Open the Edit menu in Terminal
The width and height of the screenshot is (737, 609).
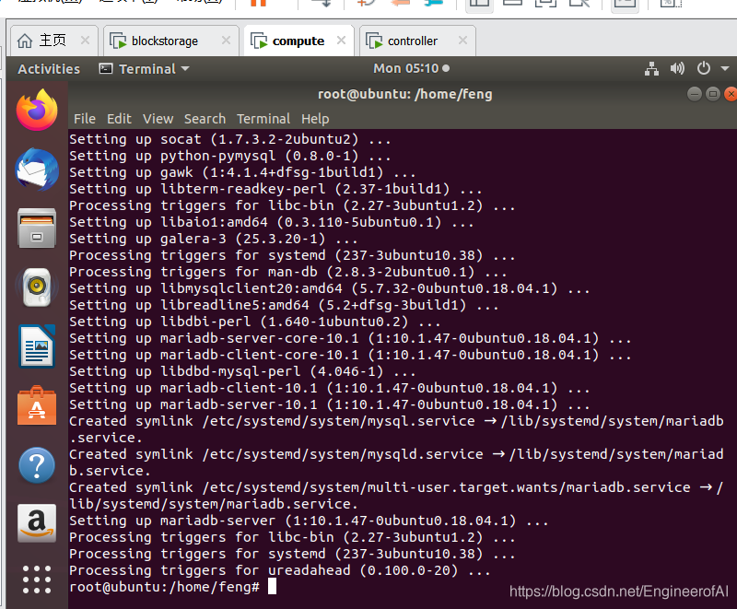click(119, 119)
